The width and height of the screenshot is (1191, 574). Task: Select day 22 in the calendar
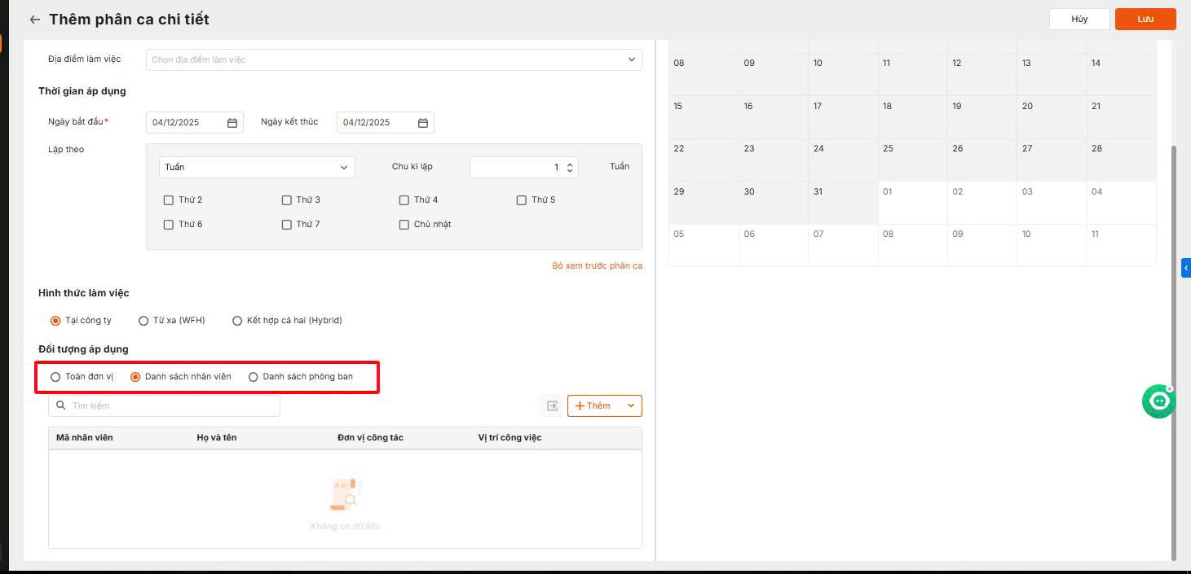point(704,160)
